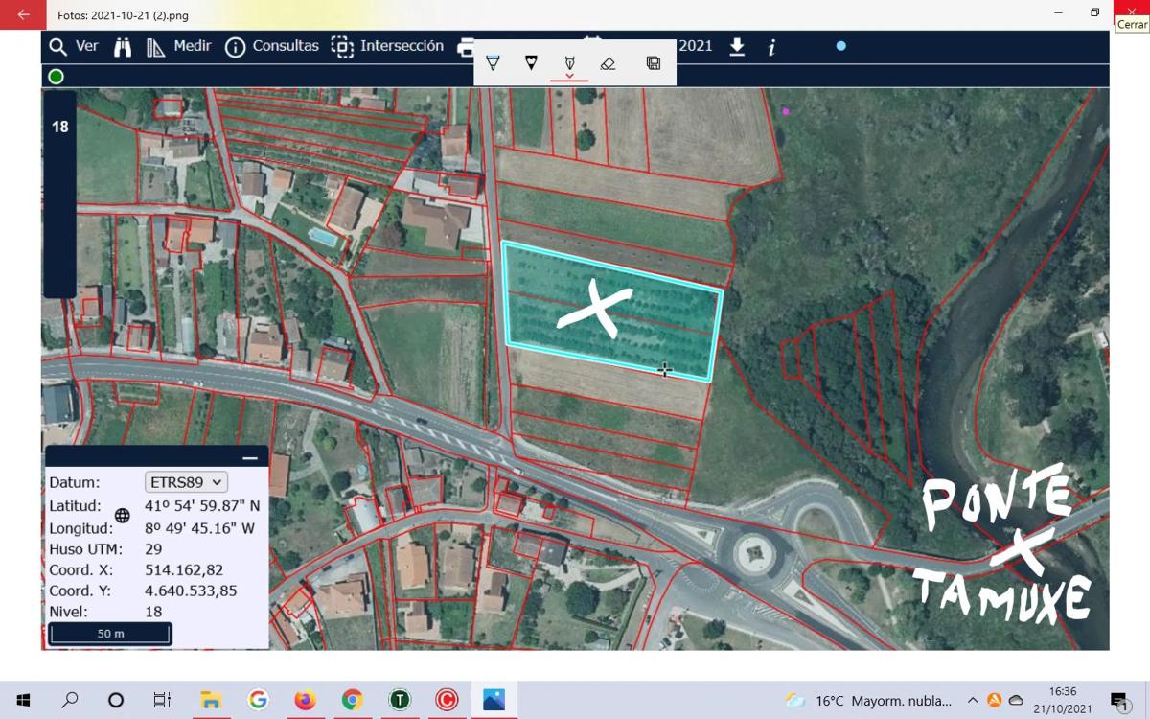This screenshot has width=1150, height=719.
Task: Open the ETRS89 datum dropdown
Action: (x=186, y=482)
